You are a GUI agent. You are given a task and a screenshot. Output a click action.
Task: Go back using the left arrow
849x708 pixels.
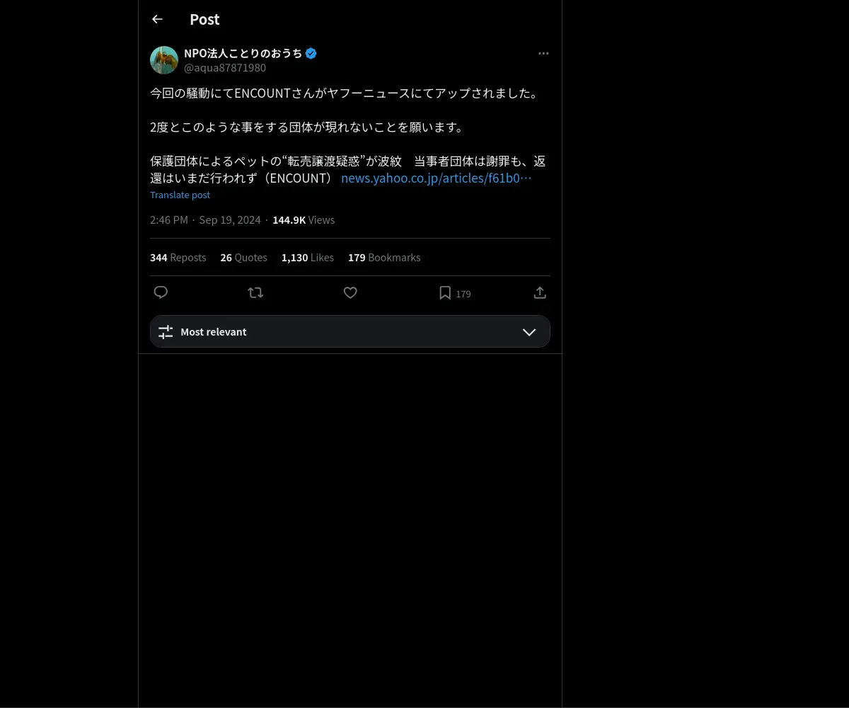(157, 19)
